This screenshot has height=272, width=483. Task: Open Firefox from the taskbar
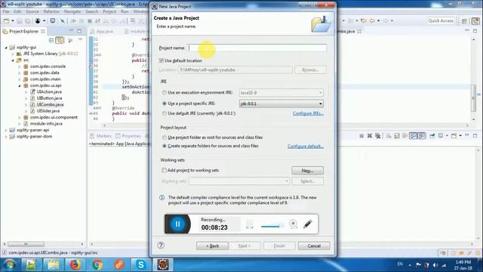point(75,265)
